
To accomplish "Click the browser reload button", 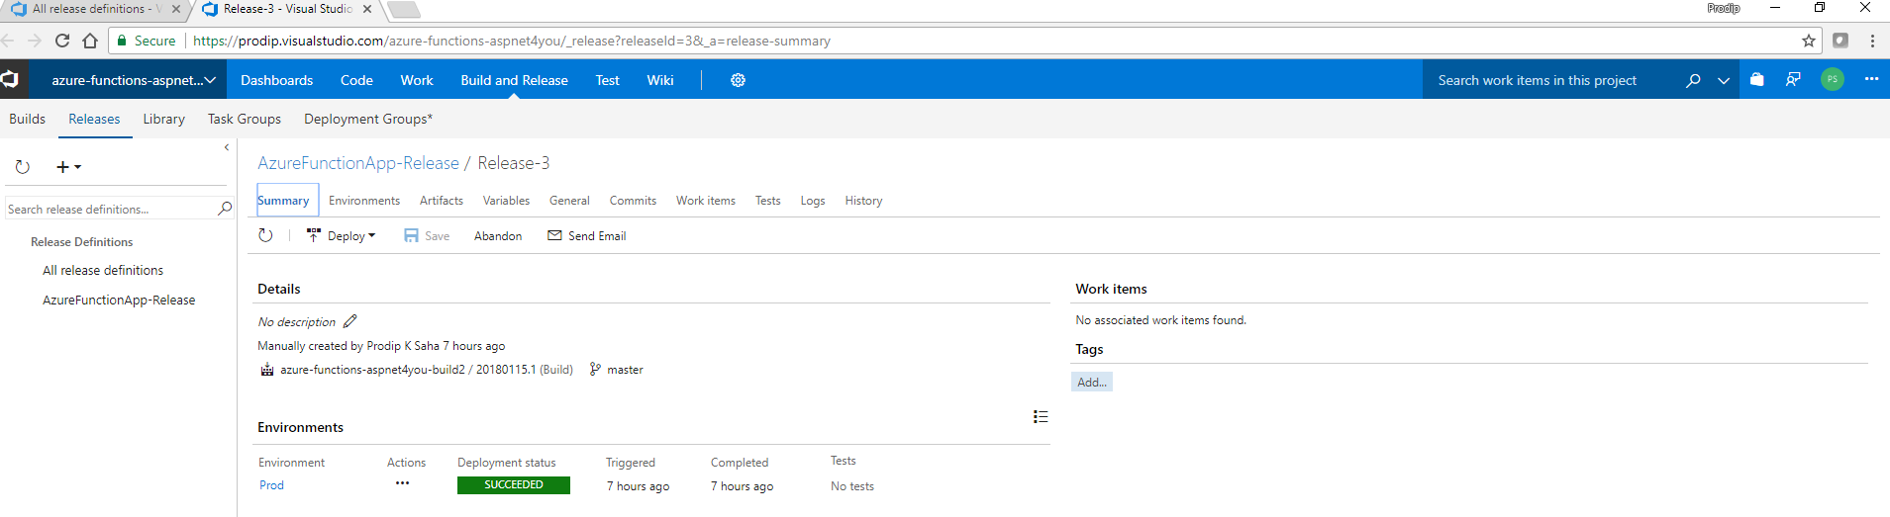I will [62, 41].
